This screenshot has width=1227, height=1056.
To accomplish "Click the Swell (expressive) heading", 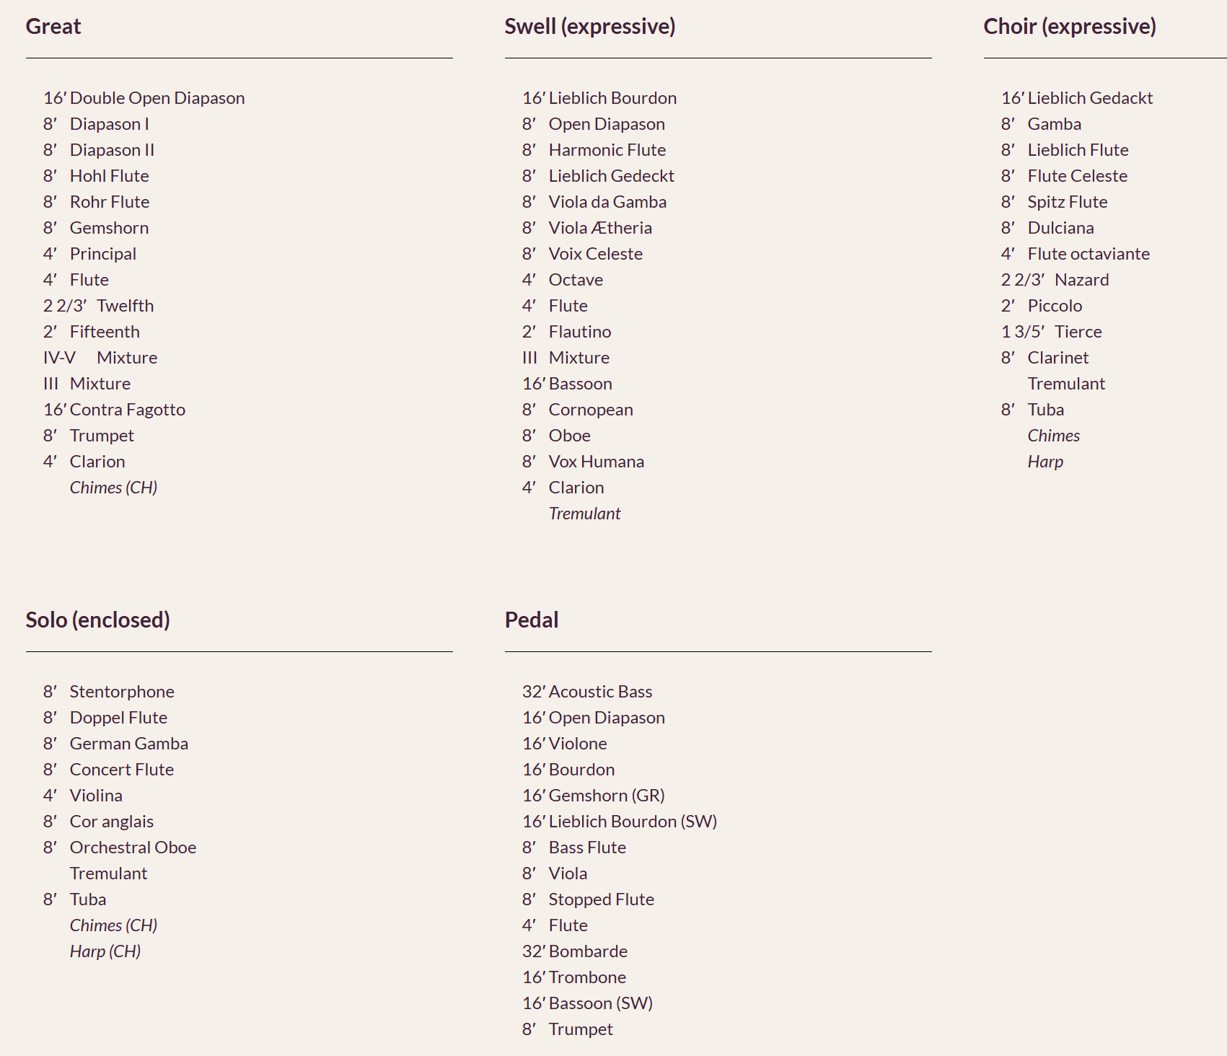I will tap(589, 27).
